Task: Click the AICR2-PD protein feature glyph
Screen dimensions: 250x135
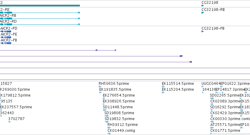Action: 6,31
